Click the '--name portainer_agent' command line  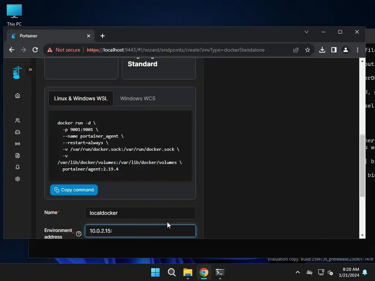[x=93, y=136]
